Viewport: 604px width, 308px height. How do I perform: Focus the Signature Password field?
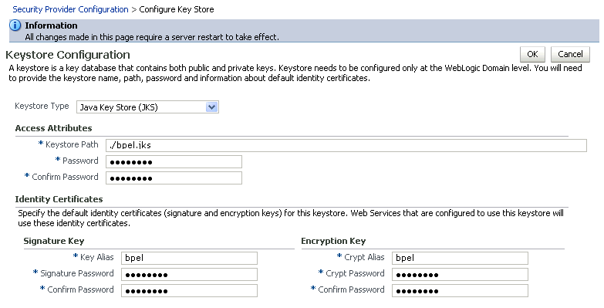pyautogui.click(x=189, y=274)
